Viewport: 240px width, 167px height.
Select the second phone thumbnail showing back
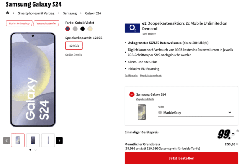tap(33, 140)
